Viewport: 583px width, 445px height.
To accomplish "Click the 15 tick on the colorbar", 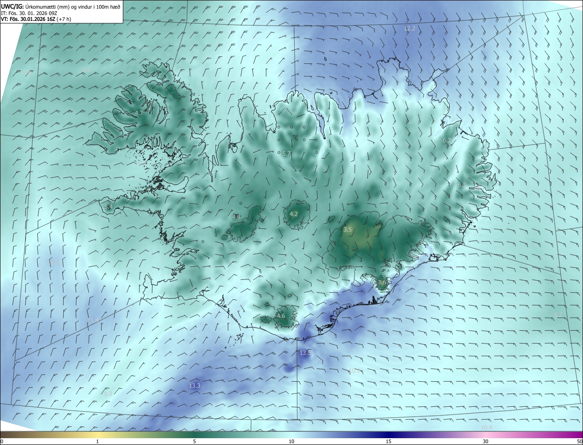I will (x=389, y=441).
